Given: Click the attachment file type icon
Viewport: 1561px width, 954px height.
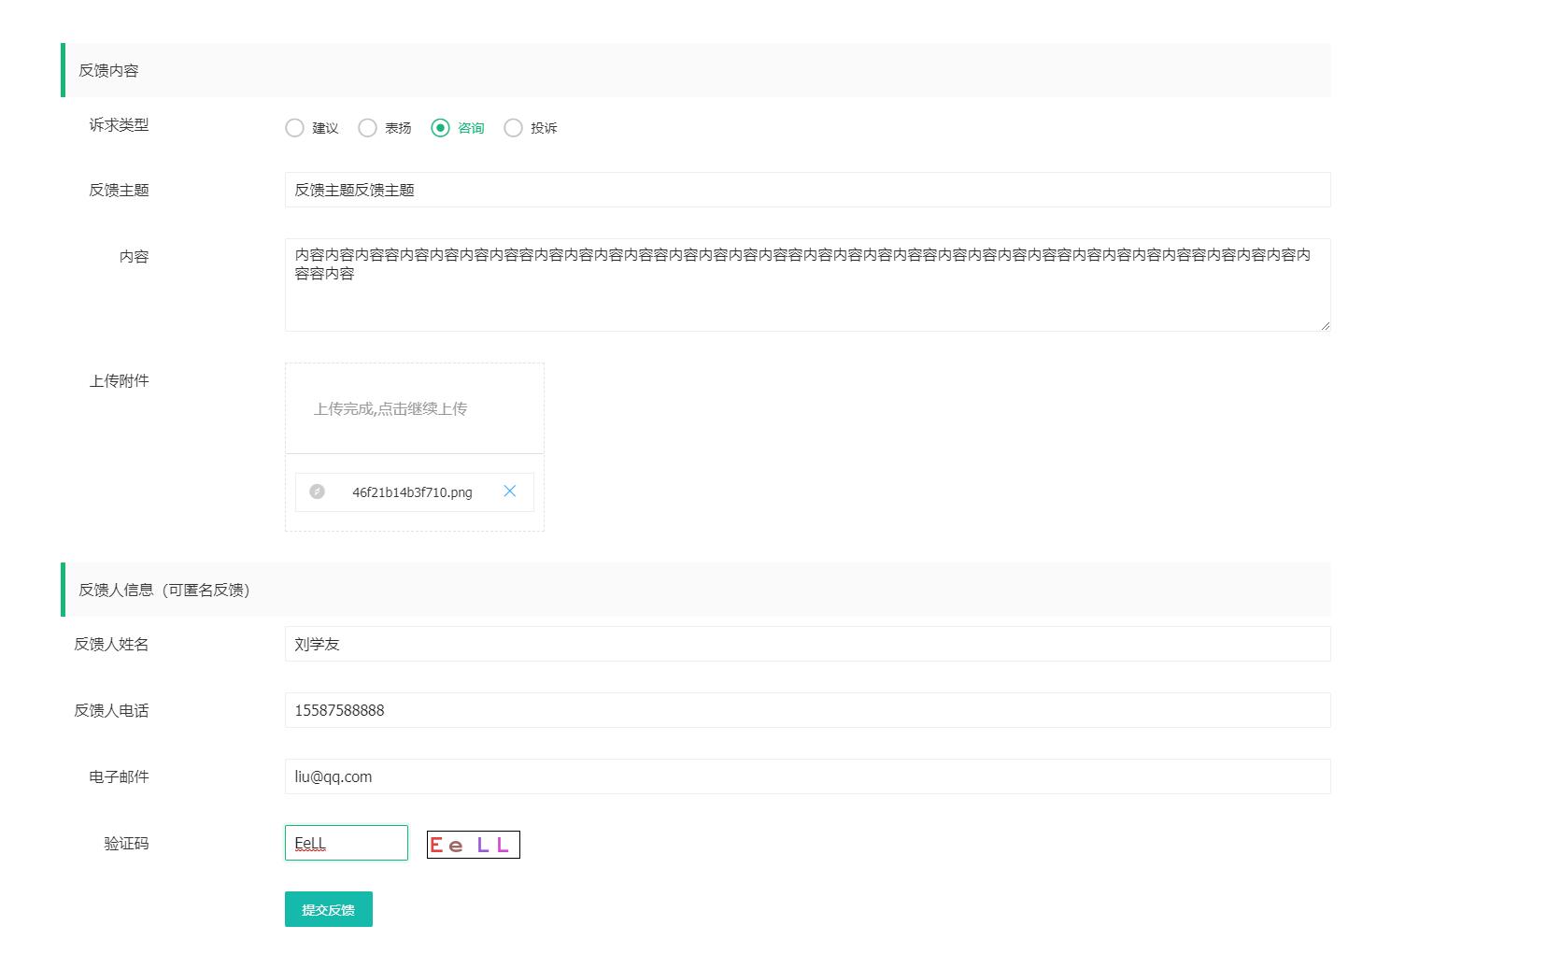Looking at the screenshot, I should click(x=318, y=491).
